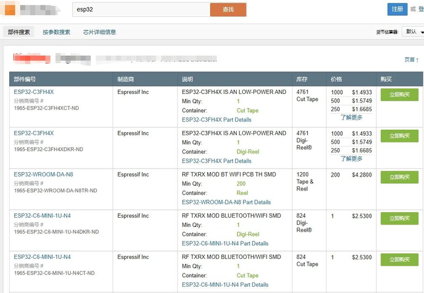Click the green Reel container value
The height and width of the screenshot is (293, 424).
click(x=242, y=193)
